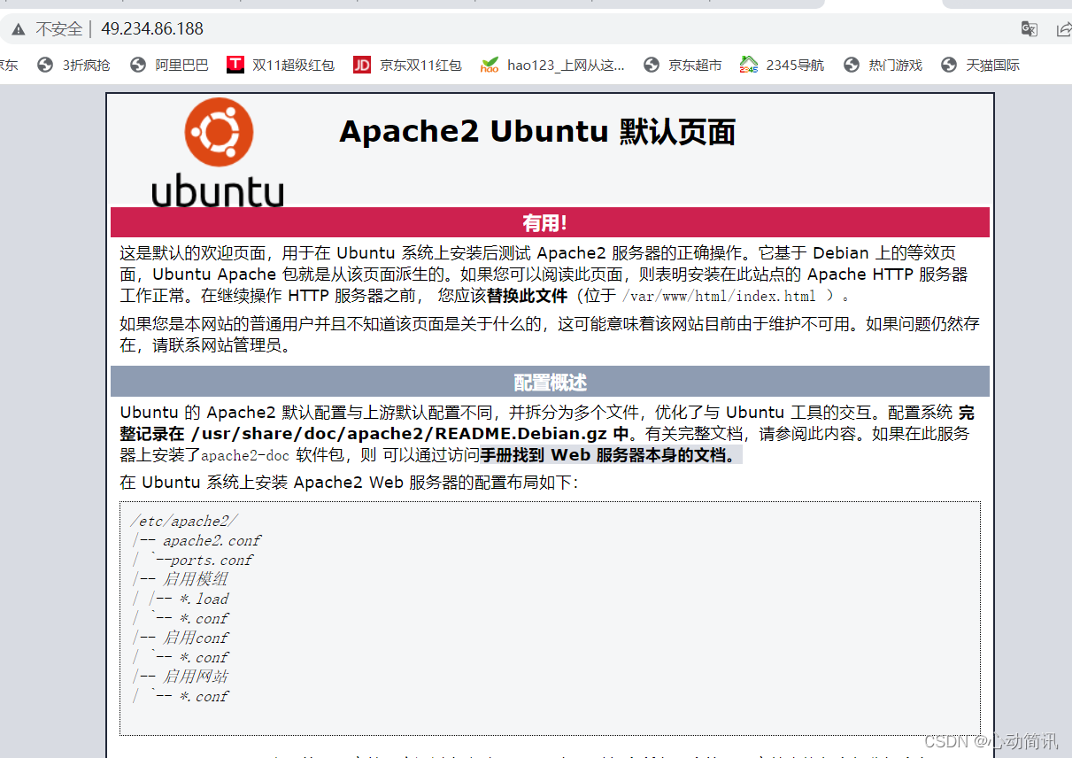1072x758 pixels.
Task: Click the Apache2 Ubuntu 默认页面 heading
Action: point(537,132)
